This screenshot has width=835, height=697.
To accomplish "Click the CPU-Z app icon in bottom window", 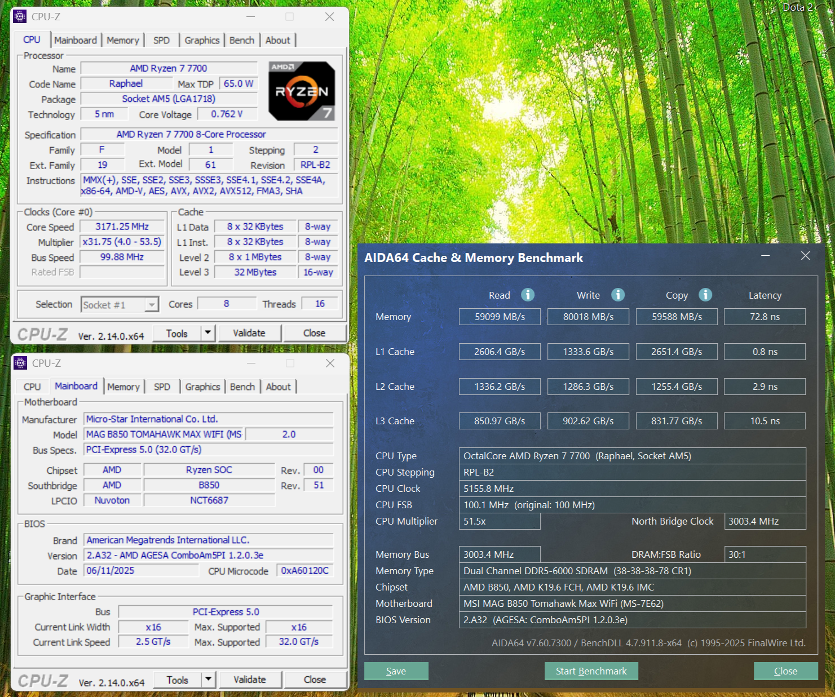I will [x=20, y=363].
